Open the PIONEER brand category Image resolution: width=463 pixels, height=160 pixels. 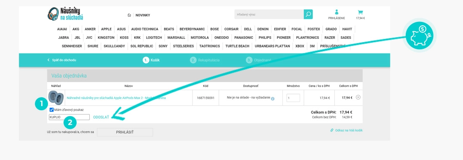[x=283, y=38]
